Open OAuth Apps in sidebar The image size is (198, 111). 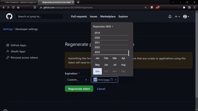[16, 51]
